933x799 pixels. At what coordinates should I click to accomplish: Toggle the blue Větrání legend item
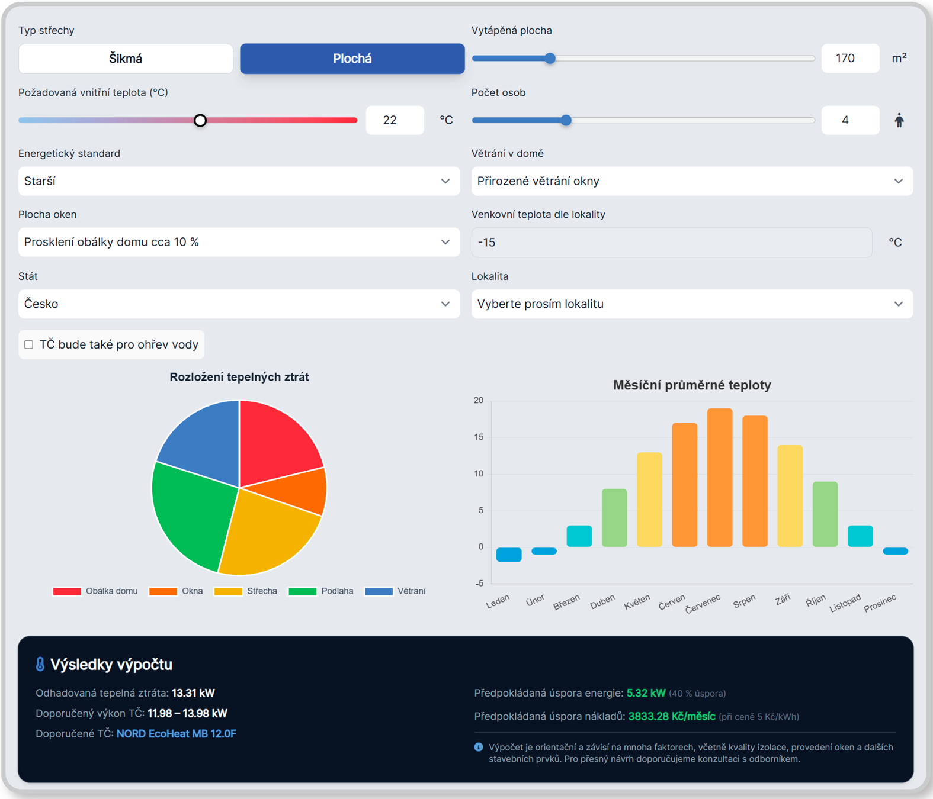395,591
